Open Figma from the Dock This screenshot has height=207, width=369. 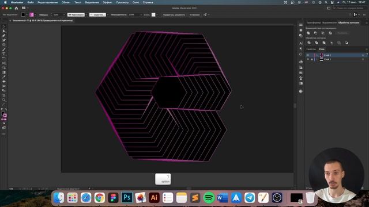click(113, 198)
